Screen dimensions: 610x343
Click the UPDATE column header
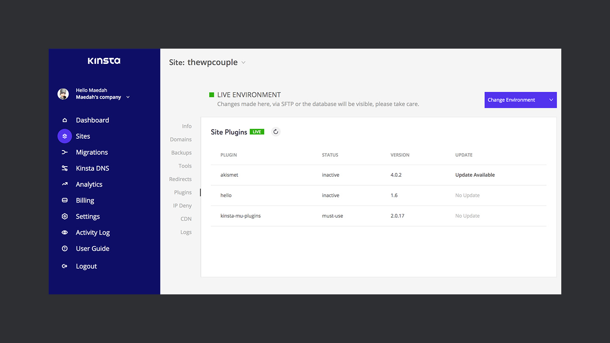click(464, 155)
